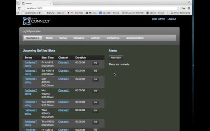
Task: Open the Contact Us tab
Action: [113, 38]
